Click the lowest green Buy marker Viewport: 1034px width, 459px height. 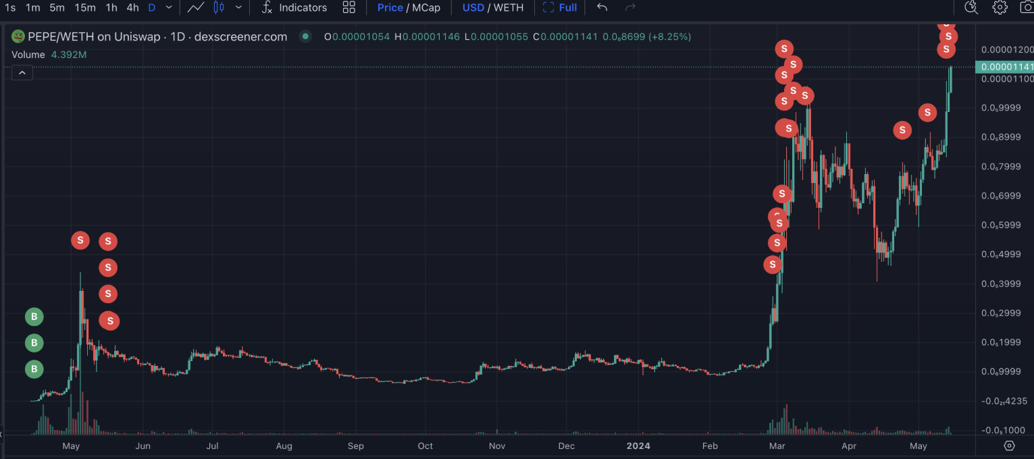[34, 369]
